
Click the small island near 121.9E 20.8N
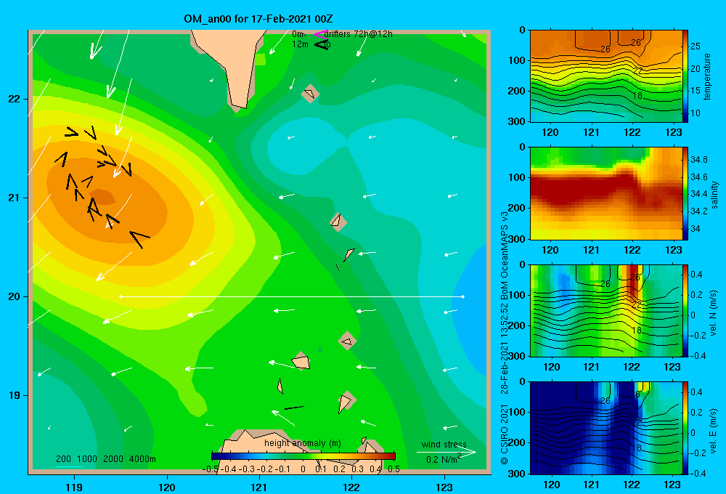coord(338,222)
